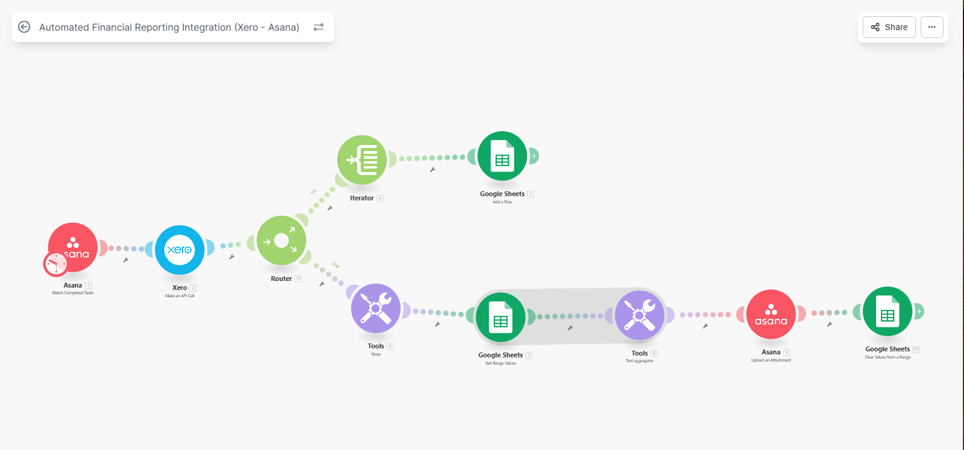
Task: Open the Google Sheets Add a Row module
Action: click(502, 156)
